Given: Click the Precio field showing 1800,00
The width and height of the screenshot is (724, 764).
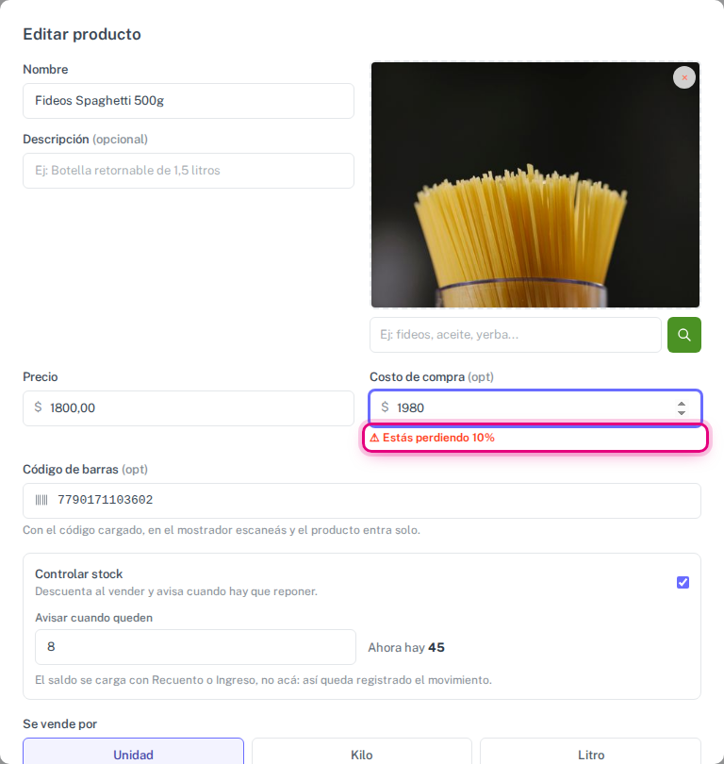Looking at the screenshot, I should [x=189, y=408].
